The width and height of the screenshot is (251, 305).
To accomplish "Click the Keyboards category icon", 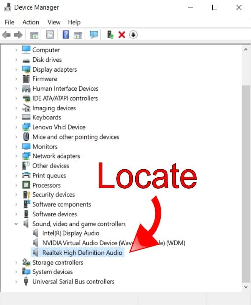I will pos(26,117).
